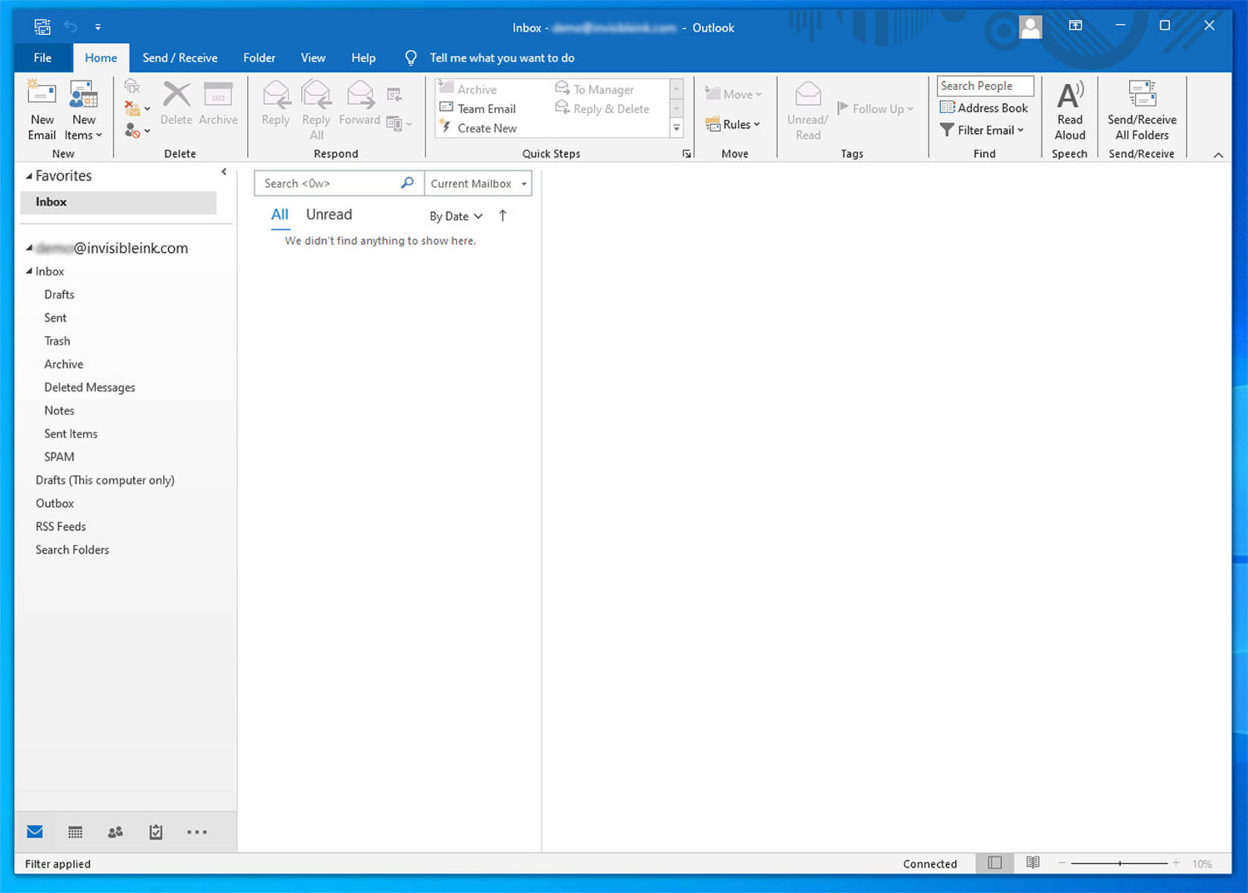This screenshot has width=1248, height=893.
Task: Select Create New quick step
Action: (478, 128)
